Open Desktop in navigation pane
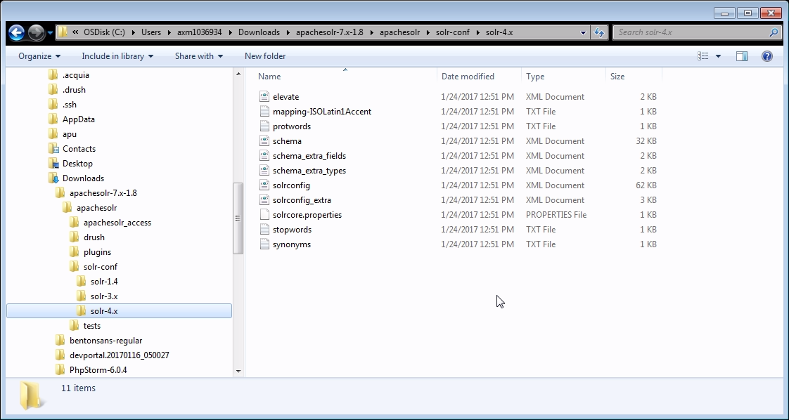This screenshot has height=420, width=789. pyautogui.click(x=77, y=164)
